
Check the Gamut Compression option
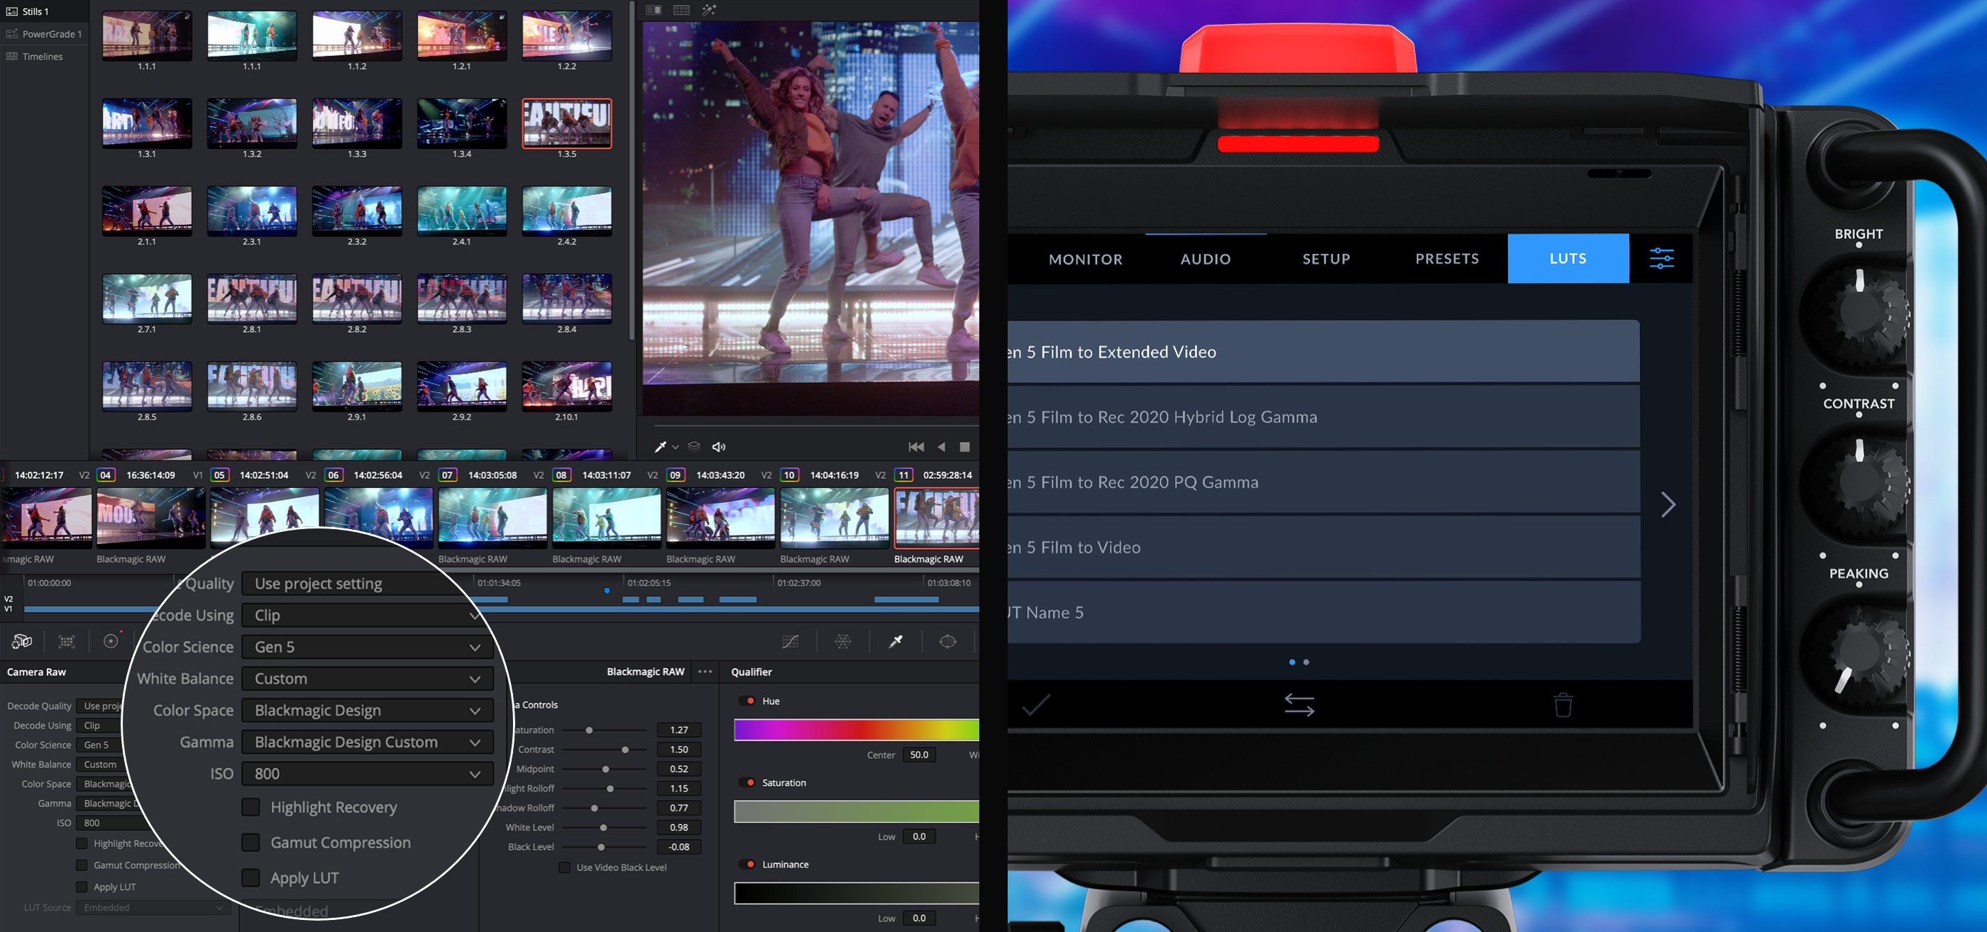point(250,843)
